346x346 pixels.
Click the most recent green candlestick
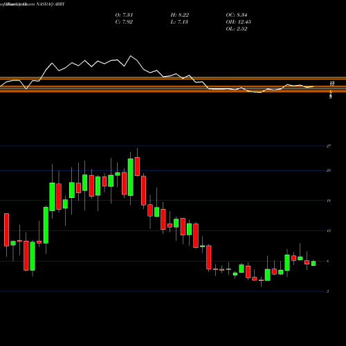(x=313, y=263)
